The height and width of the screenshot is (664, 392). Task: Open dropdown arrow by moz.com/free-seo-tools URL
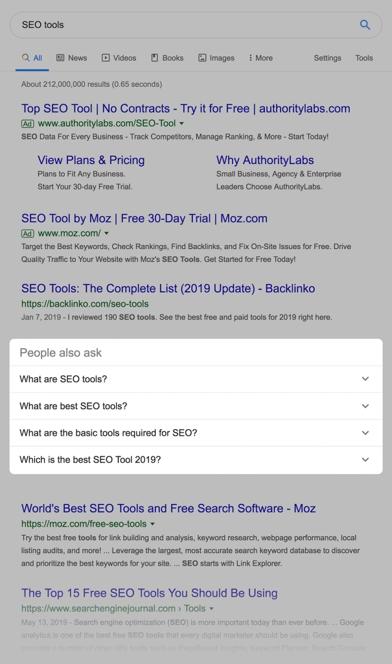[x=152, y=524]
